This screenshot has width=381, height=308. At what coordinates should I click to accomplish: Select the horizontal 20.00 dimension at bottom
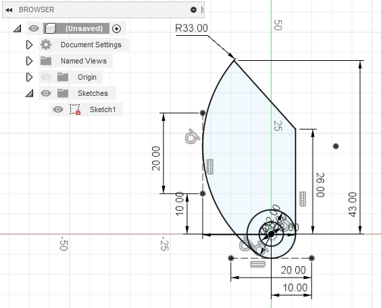(x=293, y=270)
